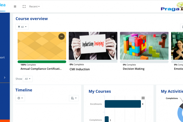The width and height of the screenshot is (183, 122).
Task: Open Timeline clock filter dropdown
Action: point(20,98)
